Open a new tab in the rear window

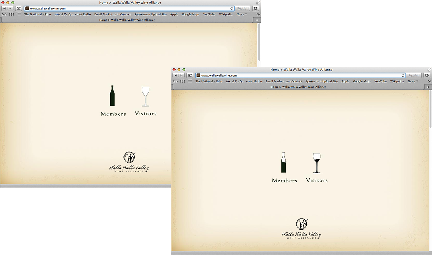pos(257,20)
